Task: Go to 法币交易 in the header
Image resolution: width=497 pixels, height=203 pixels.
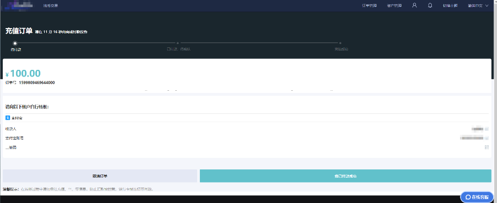Action: (x=51, y=6)
